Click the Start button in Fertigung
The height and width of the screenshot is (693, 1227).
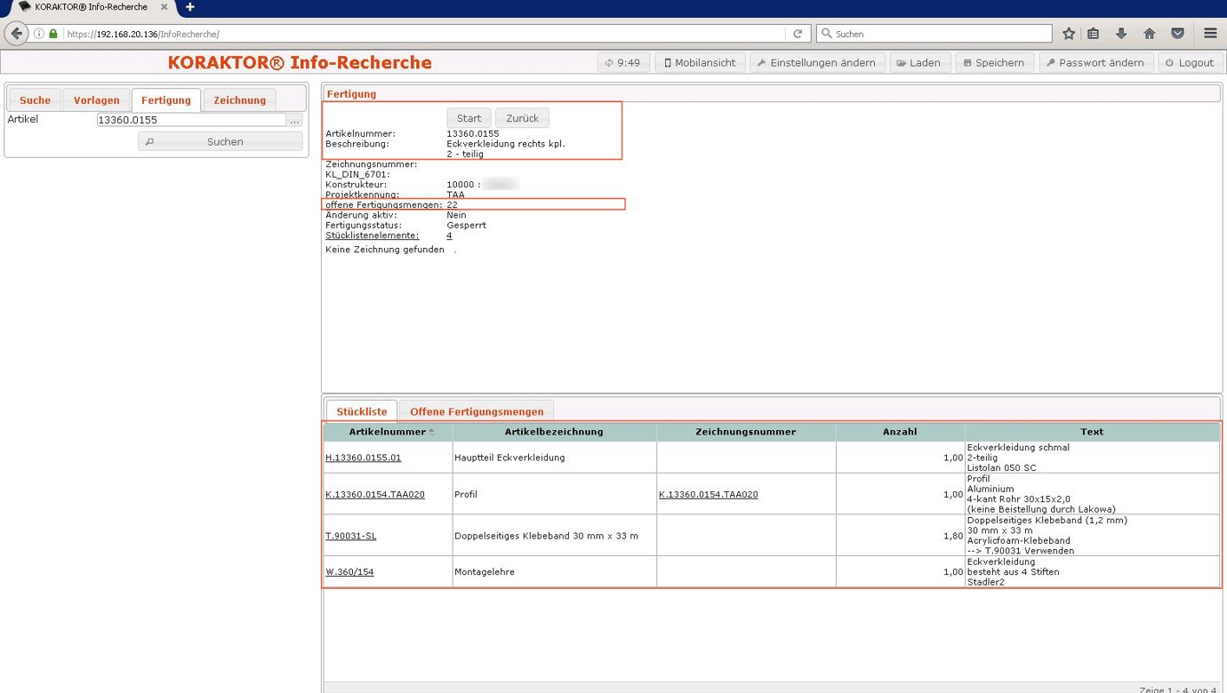[469, 118]
